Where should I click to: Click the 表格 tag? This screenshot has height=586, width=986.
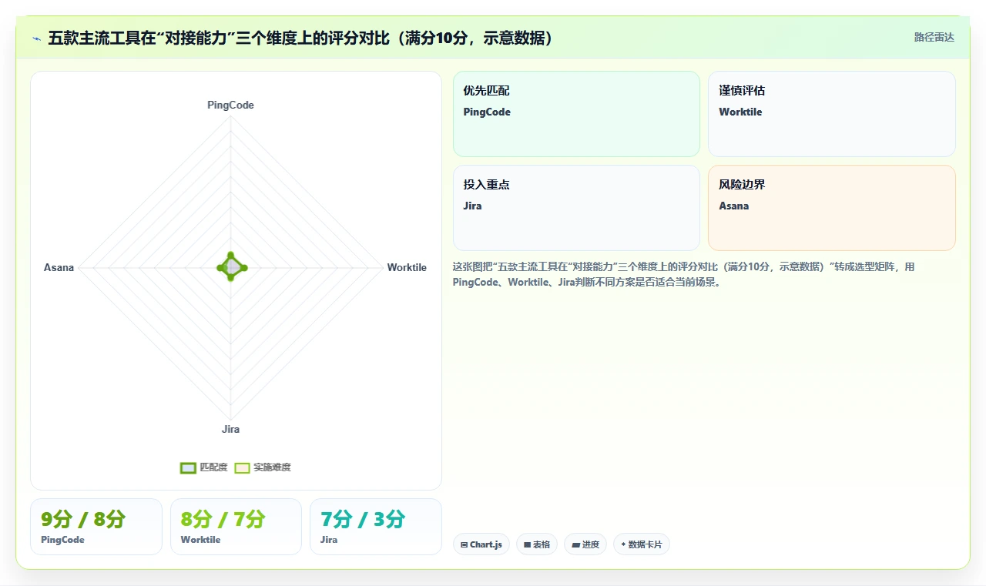point(537,544)
